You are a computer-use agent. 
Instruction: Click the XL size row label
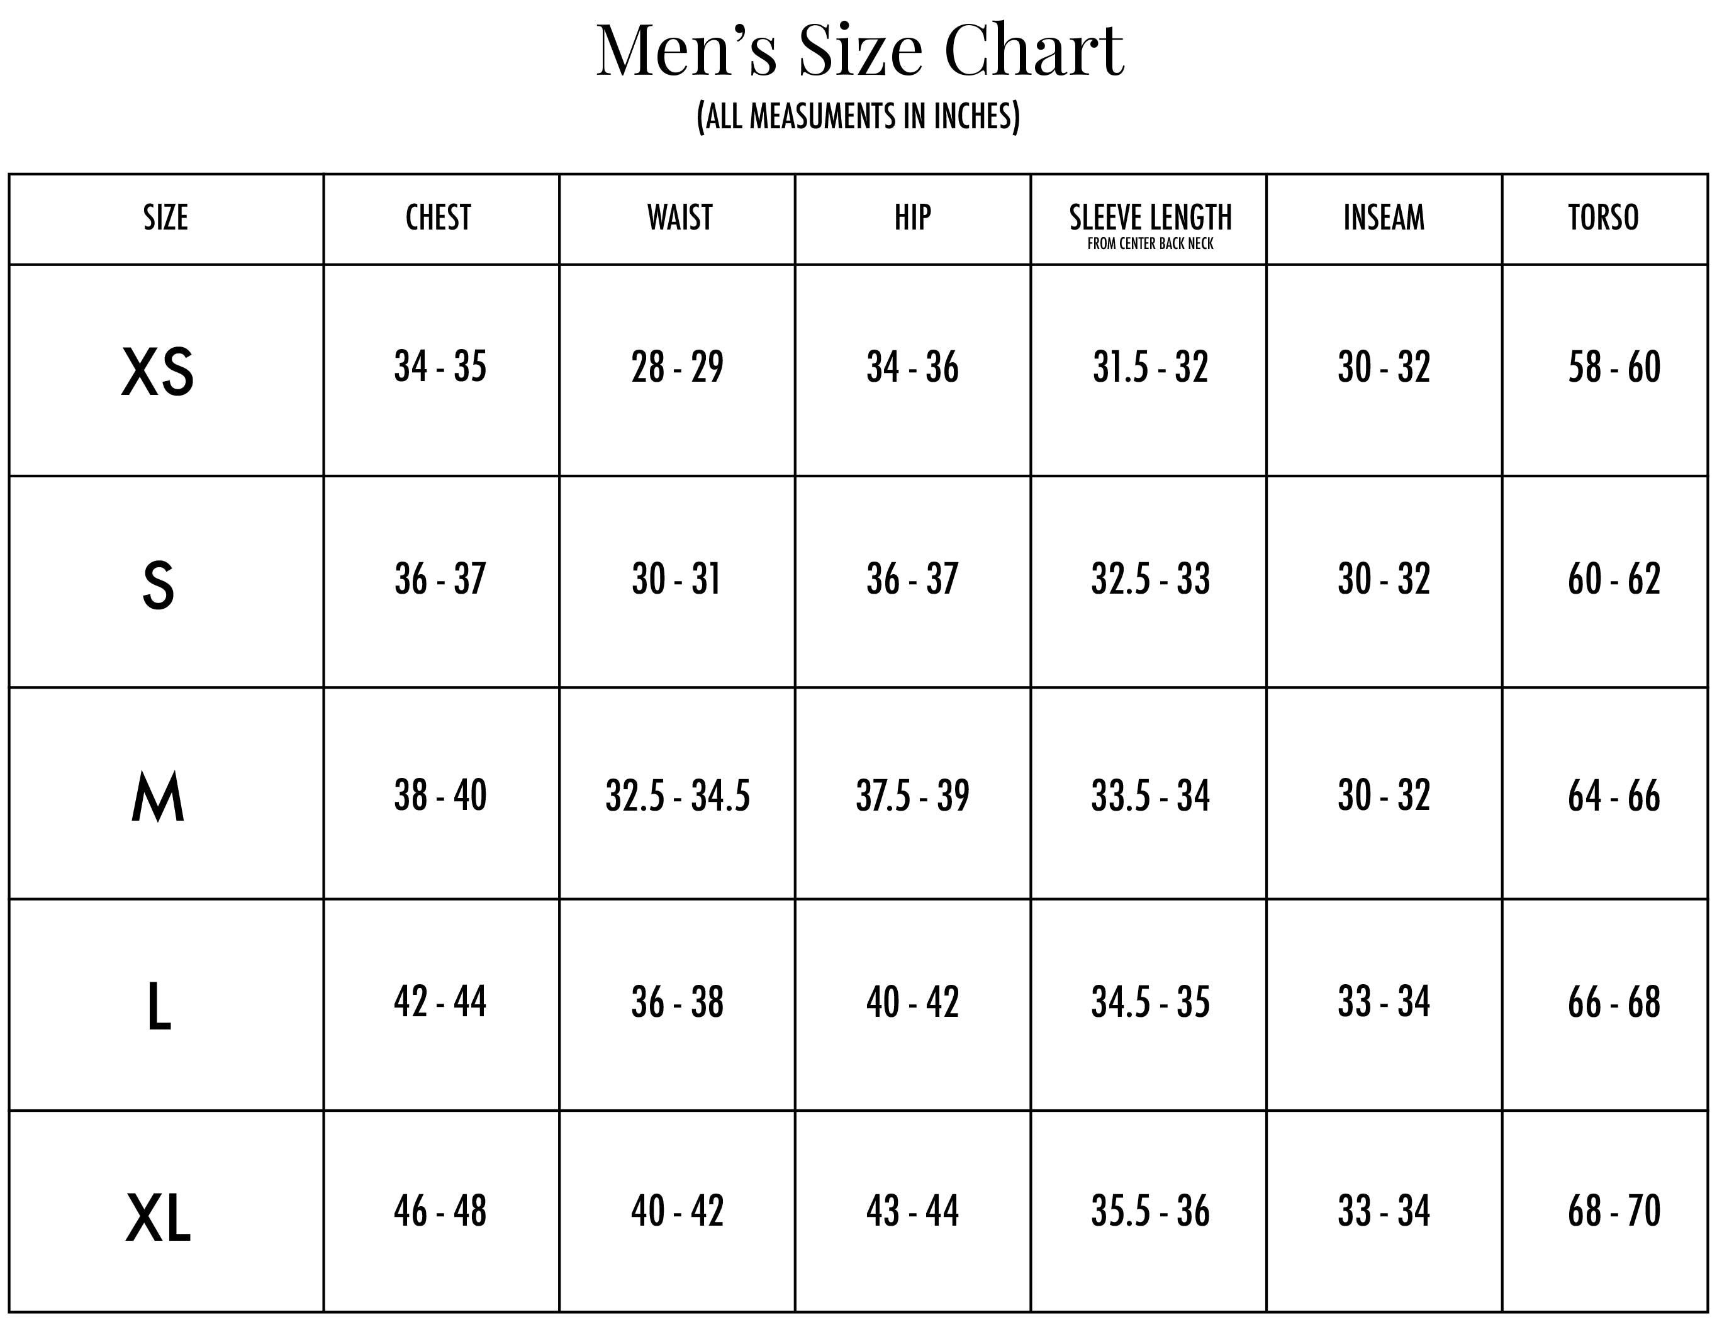[158, 1218]
